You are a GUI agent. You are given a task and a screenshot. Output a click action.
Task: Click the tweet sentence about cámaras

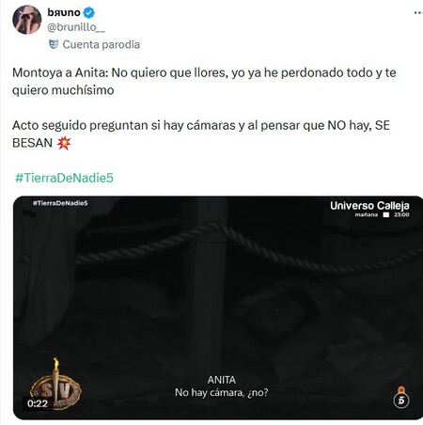pyautogui.click(x=201, y=134)
